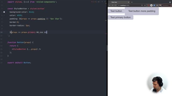Click the 'StyledButton' constant name on line 3
Image resolution: width=172 pixels, height=96 pixels.
[20, 9]
